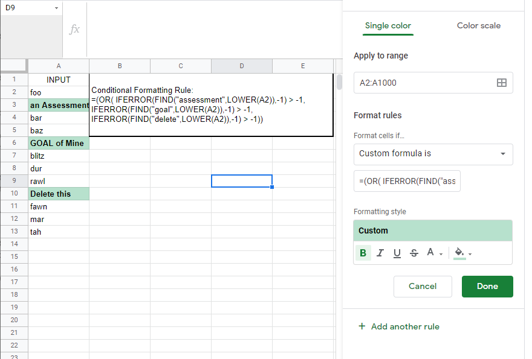
Task: Click the Done button
Action: (487, 286)
